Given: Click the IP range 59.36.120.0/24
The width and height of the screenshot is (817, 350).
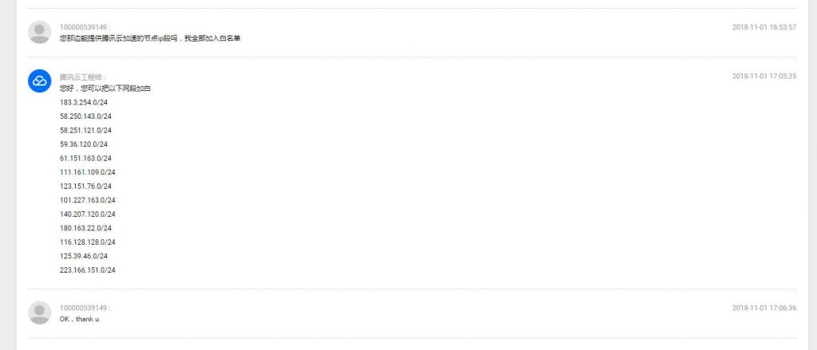Looking at the screenshot, I should coord(83,144).
